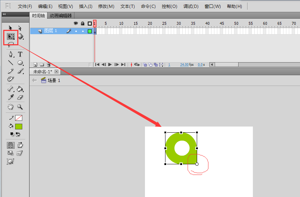
Task: Center the frame on playhead
Action: coord(131,65)
